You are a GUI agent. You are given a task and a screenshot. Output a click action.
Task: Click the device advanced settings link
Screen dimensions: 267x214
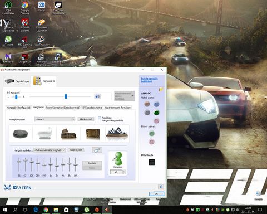[x=150, y=80]
